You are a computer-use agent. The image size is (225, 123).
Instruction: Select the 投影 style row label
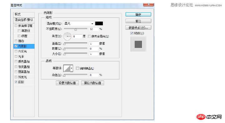tap(21, 82)
